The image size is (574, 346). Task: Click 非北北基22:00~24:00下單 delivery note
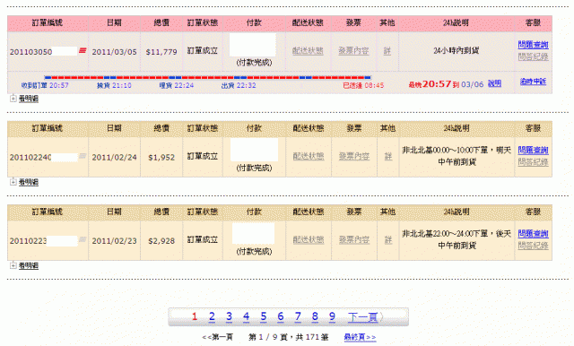click(457, 239)
